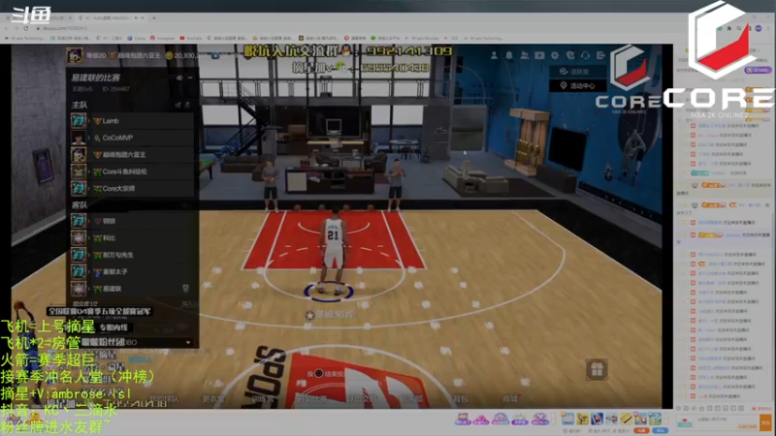Open a new browser tab with plus

click(x=154, y=17)
